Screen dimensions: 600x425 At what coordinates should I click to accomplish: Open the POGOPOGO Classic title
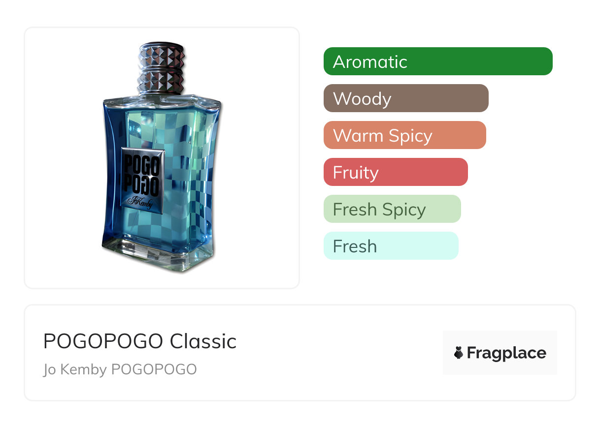(140, 341)
